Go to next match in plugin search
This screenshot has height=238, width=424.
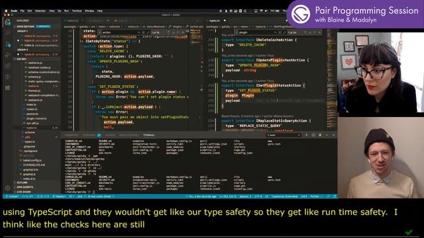point(309,32)
